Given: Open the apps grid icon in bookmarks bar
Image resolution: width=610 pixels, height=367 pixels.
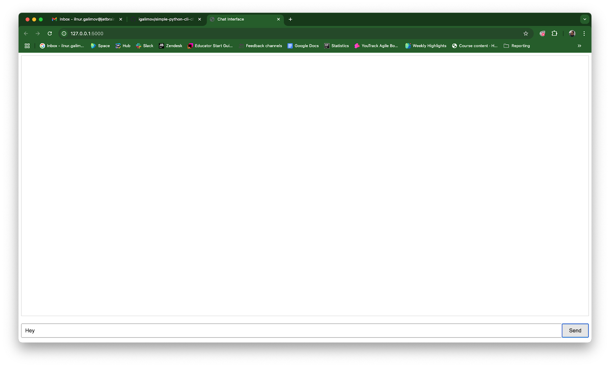Looking at the screenshot, I should (x=27, y=46).
